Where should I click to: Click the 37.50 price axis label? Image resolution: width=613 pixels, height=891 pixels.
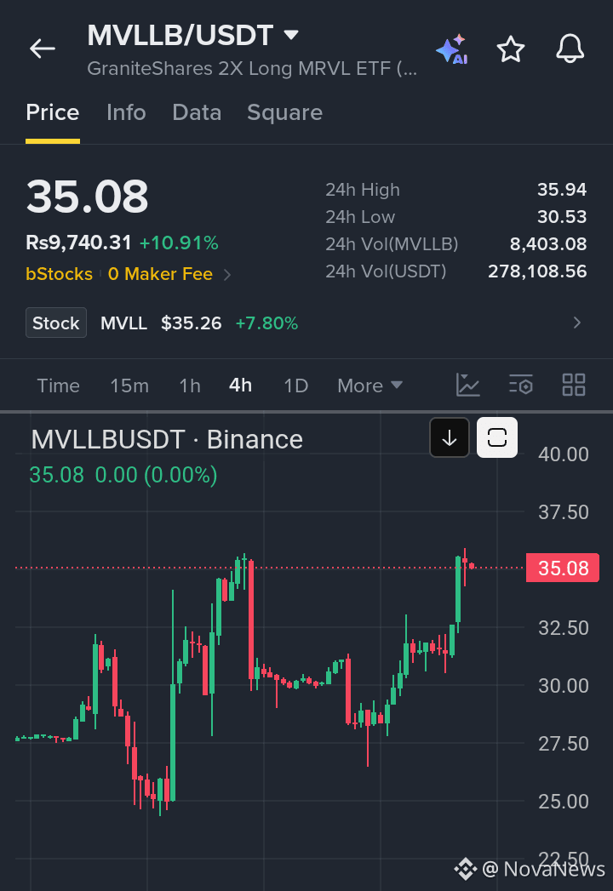click(564, 512)
